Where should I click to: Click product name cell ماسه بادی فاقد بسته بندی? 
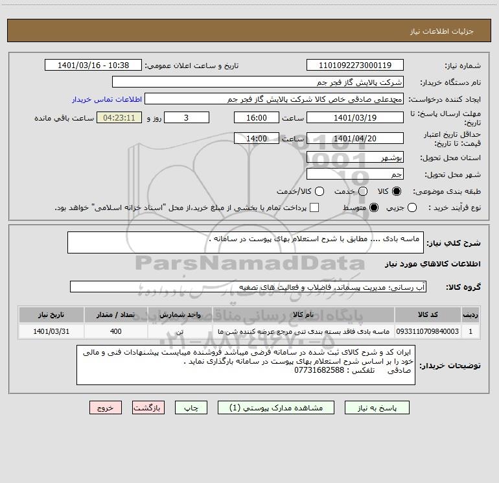[303, 331]
